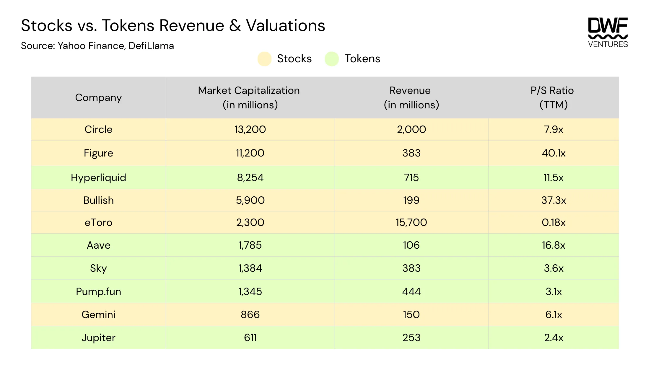
Task: Select the "Pump.fun" company cell
Action: (98, 292)
